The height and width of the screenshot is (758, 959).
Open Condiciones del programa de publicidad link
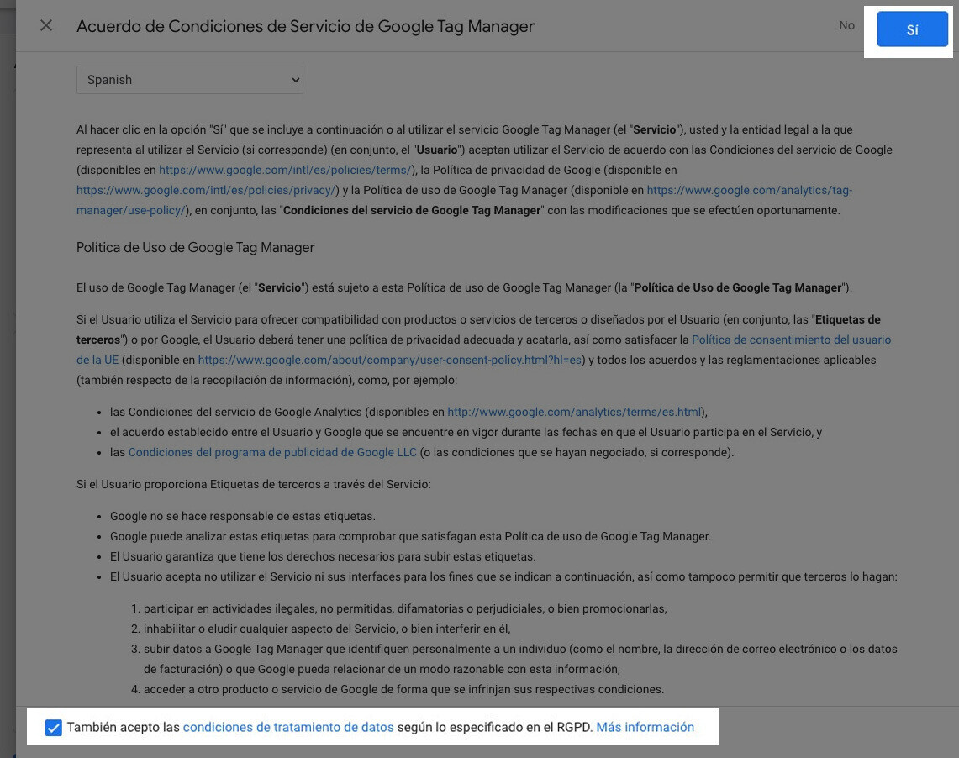(271, 451)
